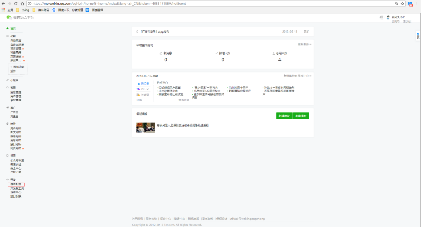Screen dimensions: 421x227
Task: Open the 订阅号助手 App发布 announcement
Action: click(x=154, y=32)
